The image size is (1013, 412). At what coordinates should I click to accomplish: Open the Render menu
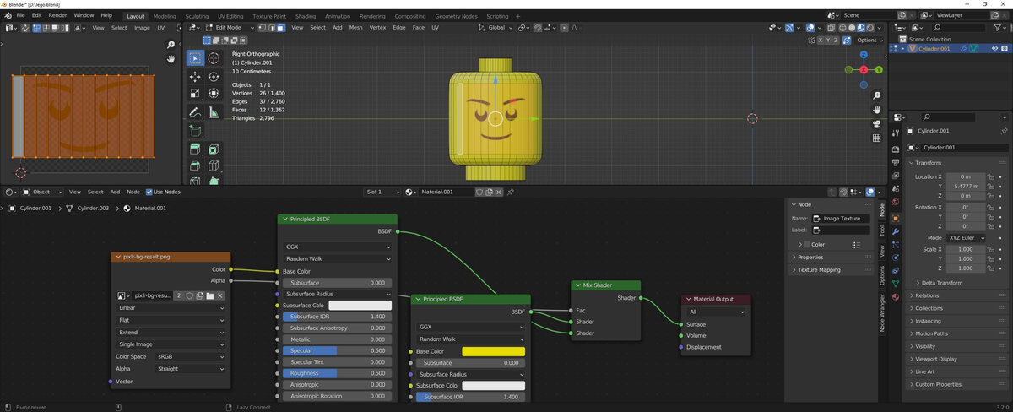(x=57, y=15)
